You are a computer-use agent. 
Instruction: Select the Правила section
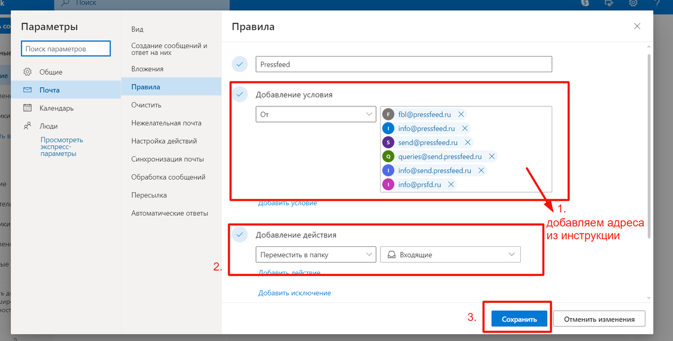[x=171, y=87]
